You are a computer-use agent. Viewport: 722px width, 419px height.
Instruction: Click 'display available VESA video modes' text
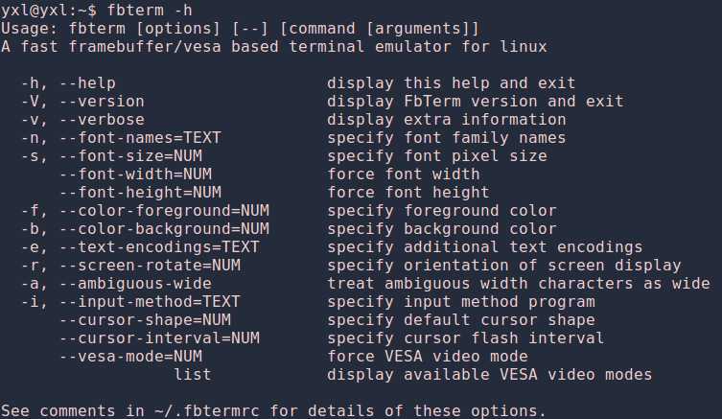(x=489, y=375)
